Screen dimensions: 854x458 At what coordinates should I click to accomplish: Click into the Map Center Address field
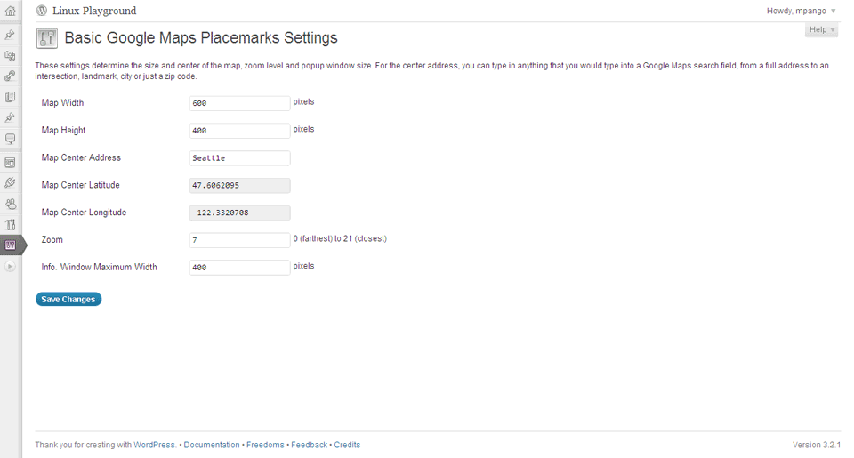(x=239, y=158)
